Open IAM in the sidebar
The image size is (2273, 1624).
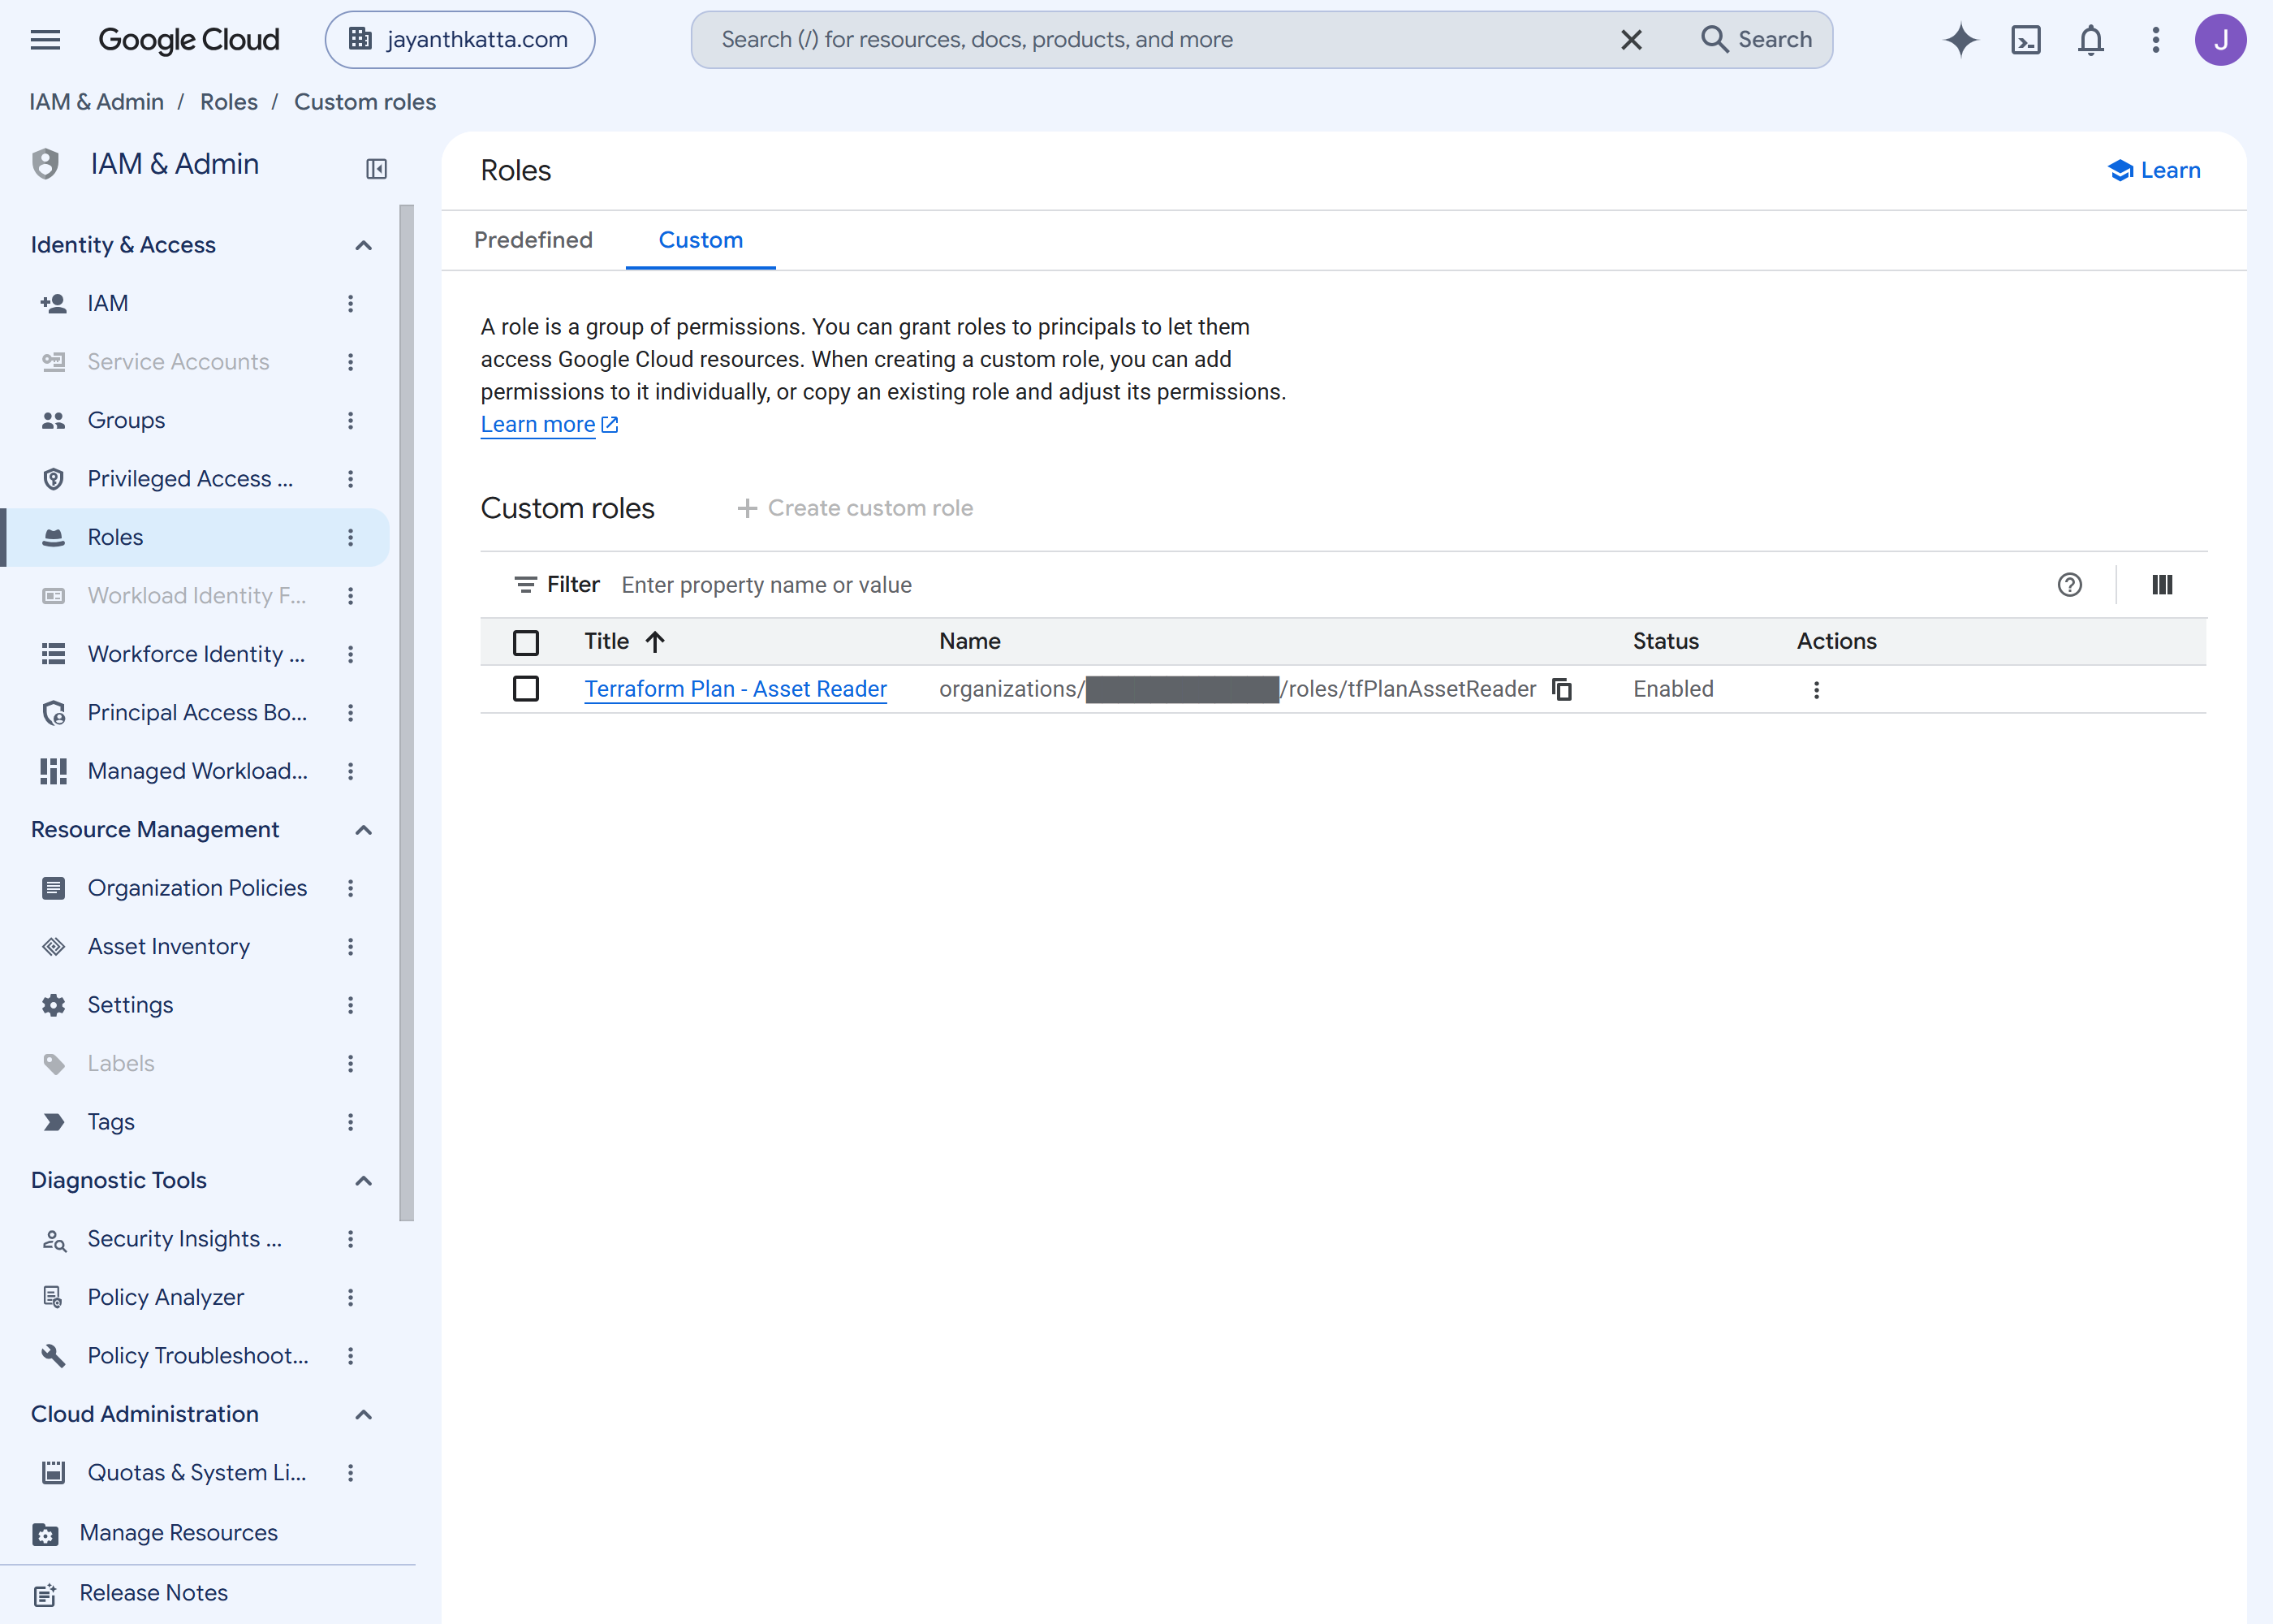pos(107,303)
